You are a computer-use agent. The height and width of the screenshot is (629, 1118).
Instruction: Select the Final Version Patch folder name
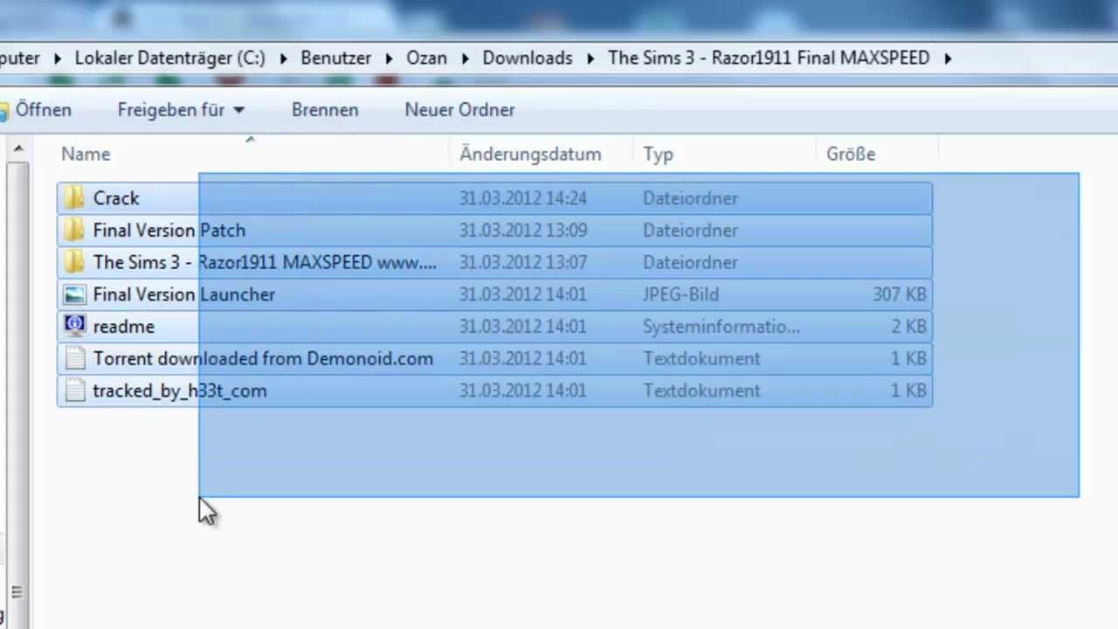pos(169,231)
